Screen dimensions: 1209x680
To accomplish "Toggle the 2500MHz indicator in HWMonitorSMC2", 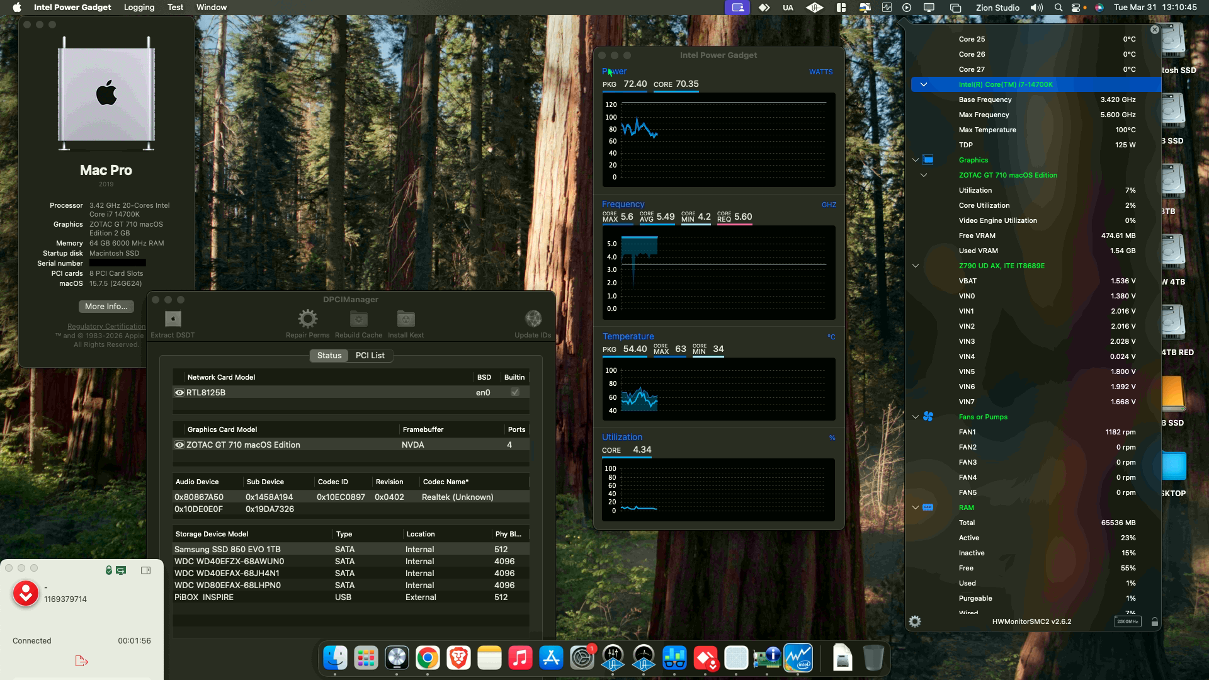I will click(1127, 621).
